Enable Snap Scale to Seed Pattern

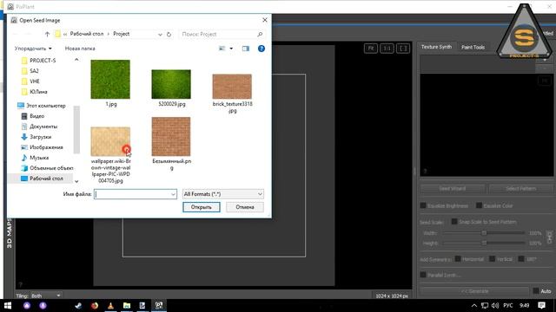454,222
